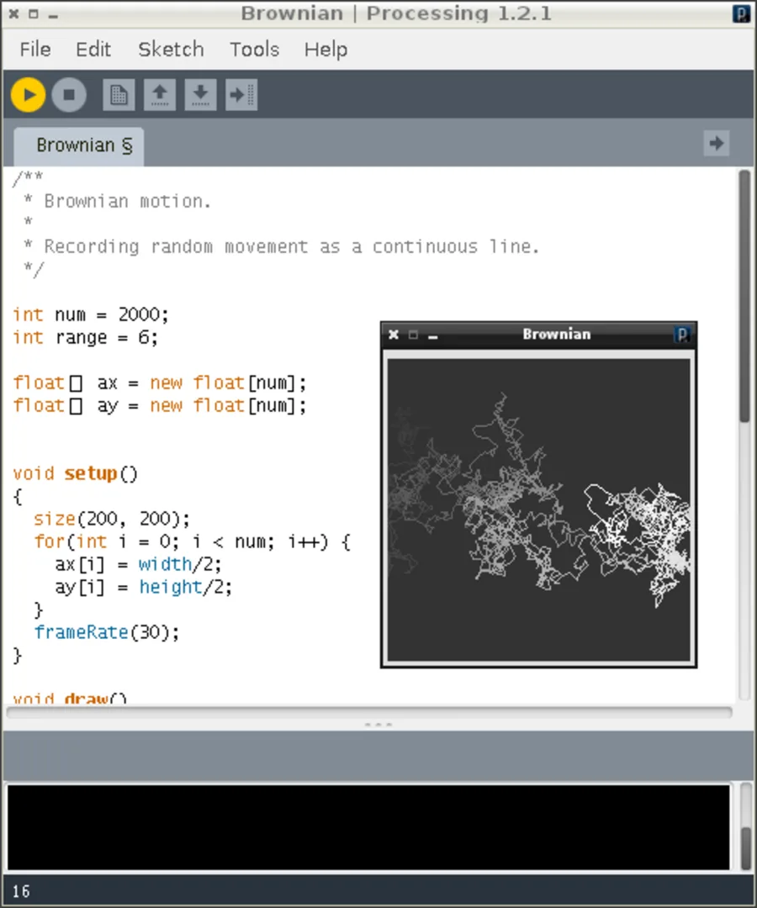
Task: Run the sketch with the yellow play button
Action: tap(28, 94)
